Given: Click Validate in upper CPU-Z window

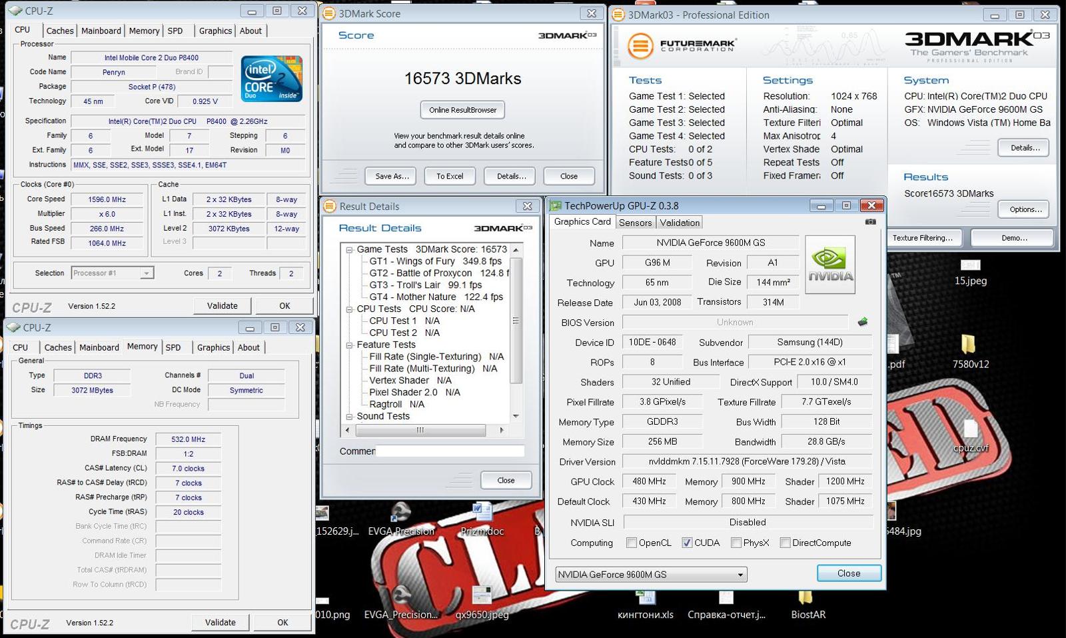Looking at the screenshot, I should pos(223,305).
